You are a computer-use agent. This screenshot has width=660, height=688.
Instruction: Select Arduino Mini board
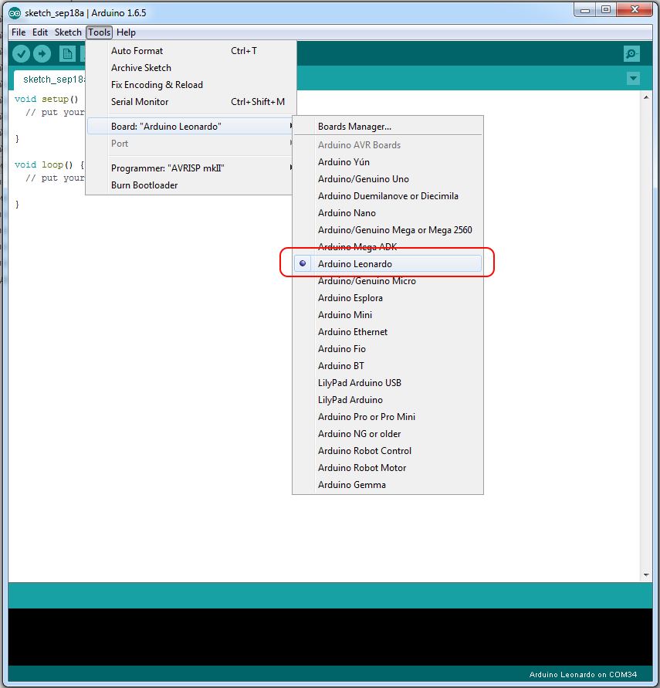[x=388, y=315]
